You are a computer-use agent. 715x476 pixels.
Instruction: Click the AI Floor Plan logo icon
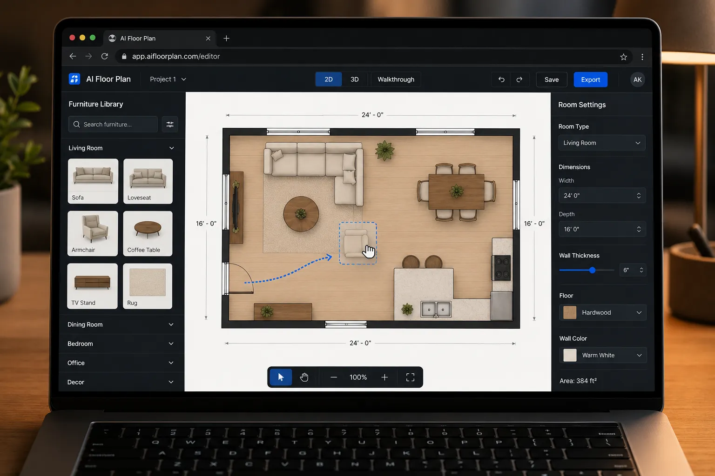pyautogui.click(x=74, y=79)
